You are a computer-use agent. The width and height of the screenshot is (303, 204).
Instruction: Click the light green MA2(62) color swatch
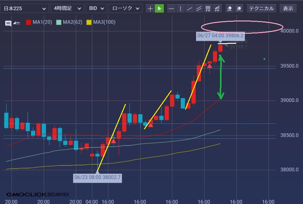(x=59, y=22)
